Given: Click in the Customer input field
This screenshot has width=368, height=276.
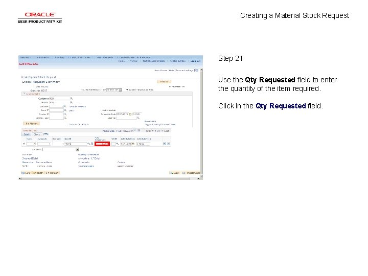Looking at the screenshot, I should (60, 99).
